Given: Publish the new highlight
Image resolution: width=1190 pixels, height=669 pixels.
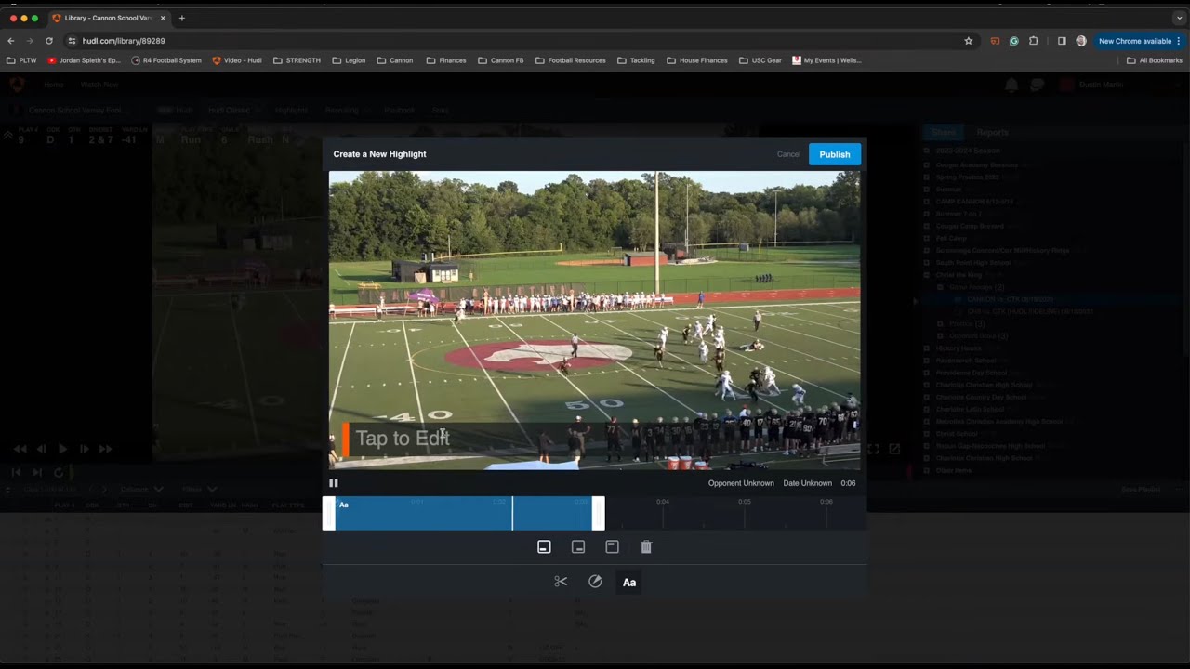Looking at the screenshot, I should [x=834, y=154].
